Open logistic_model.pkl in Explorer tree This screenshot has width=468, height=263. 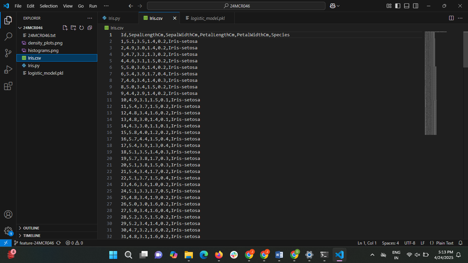tap(57, 73)
